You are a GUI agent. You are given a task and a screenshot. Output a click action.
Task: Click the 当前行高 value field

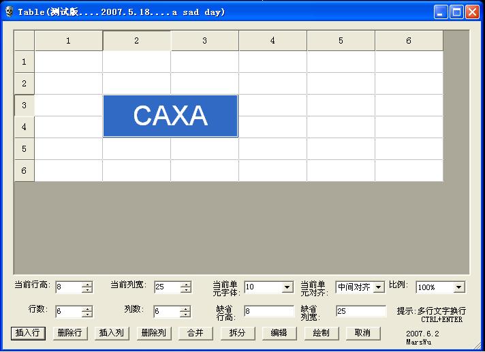pos(69,287)
